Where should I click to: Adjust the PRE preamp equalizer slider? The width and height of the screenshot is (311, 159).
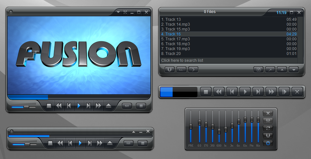[191, 126]
